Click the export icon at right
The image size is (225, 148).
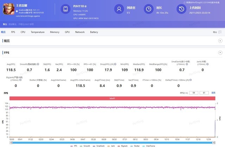[220, 32]
